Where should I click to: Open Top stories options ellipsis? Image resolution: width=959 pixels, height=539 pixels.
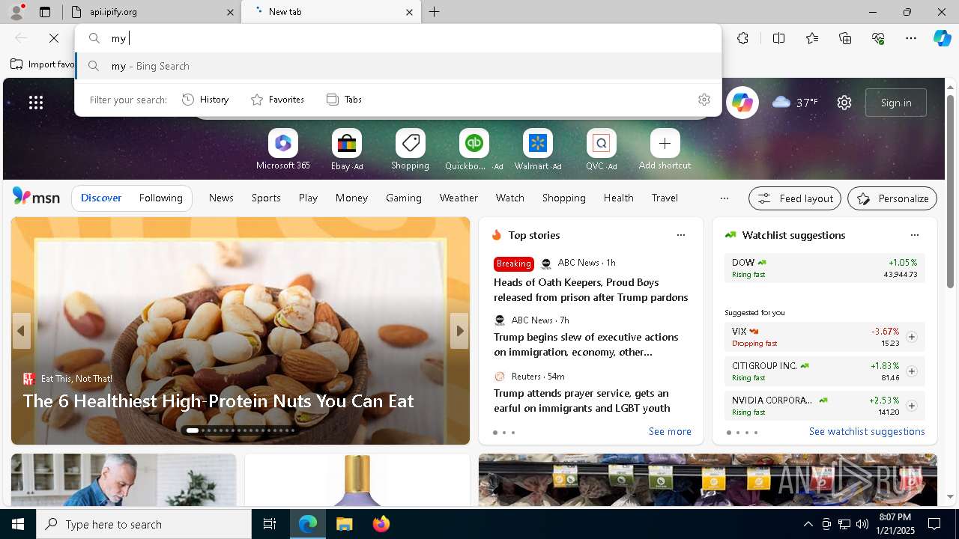click(681, 235)
